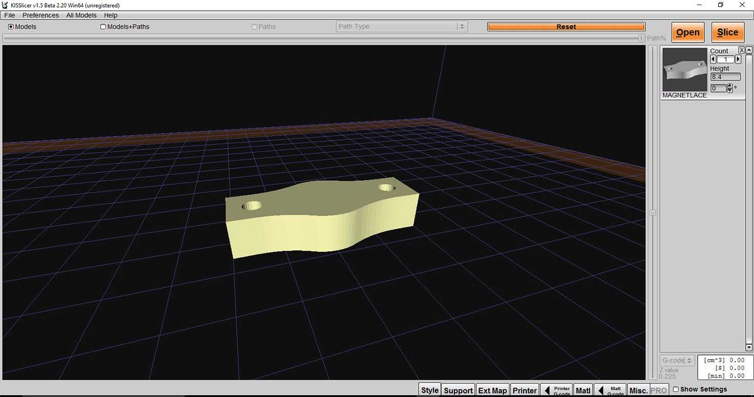Switch to the Style tab

pyautogui.click(x=430, y=390)
